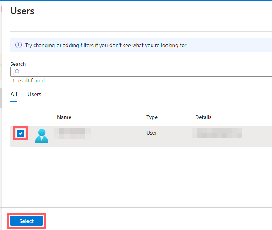Click the "Try changing or adding filters" message
The width and height of the screenshot is (272, 230).
click(106, 45)
